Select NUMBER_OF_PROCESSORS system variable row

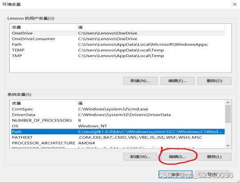(x=118, y=120)
